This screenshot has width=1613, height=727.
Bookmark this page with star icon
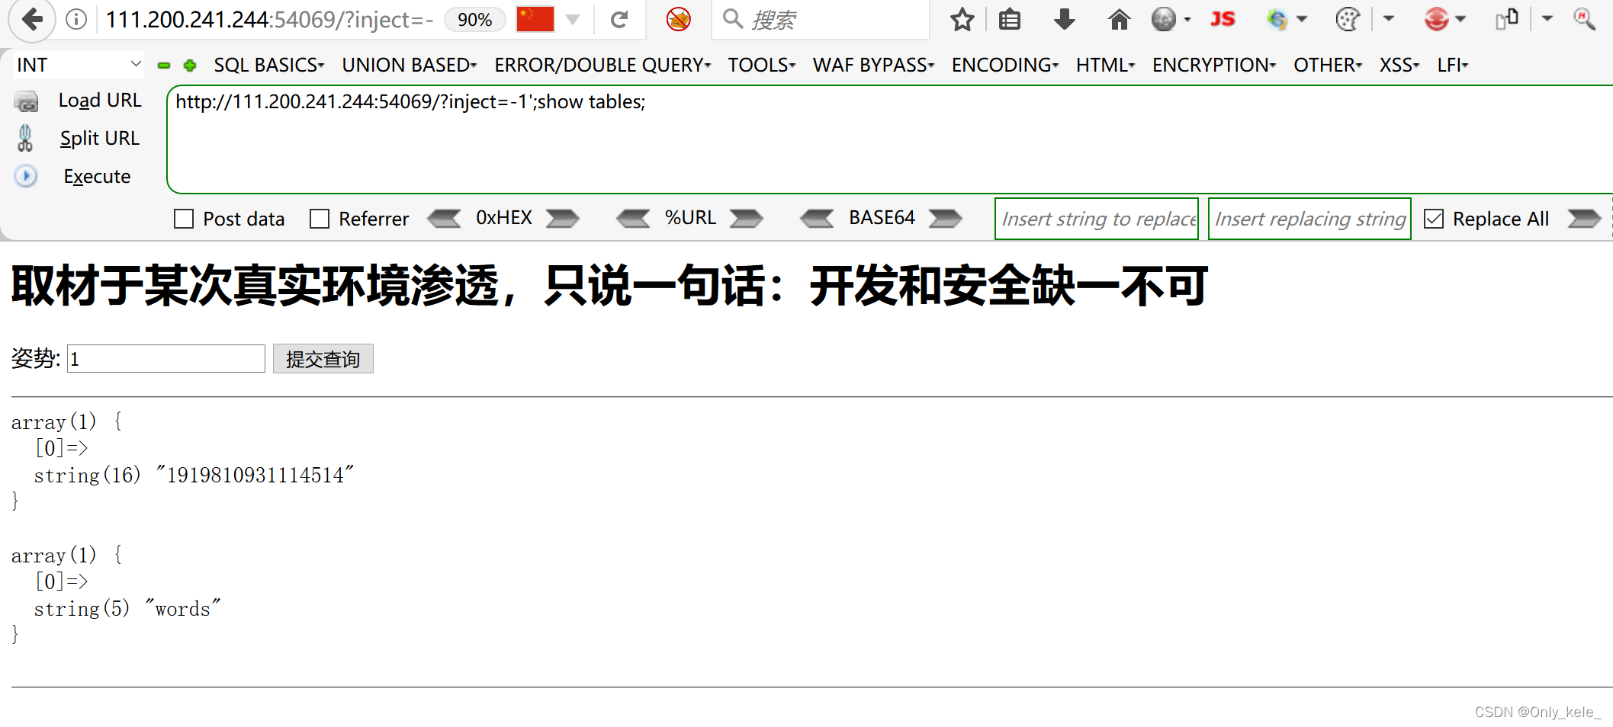tap(962, 19)
